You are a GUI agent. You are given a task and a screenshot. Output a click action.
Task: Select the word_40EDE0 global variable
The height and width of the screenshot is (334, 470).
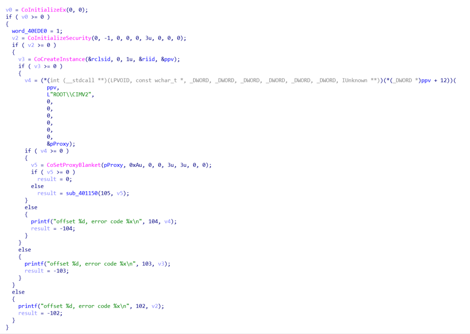28,31
